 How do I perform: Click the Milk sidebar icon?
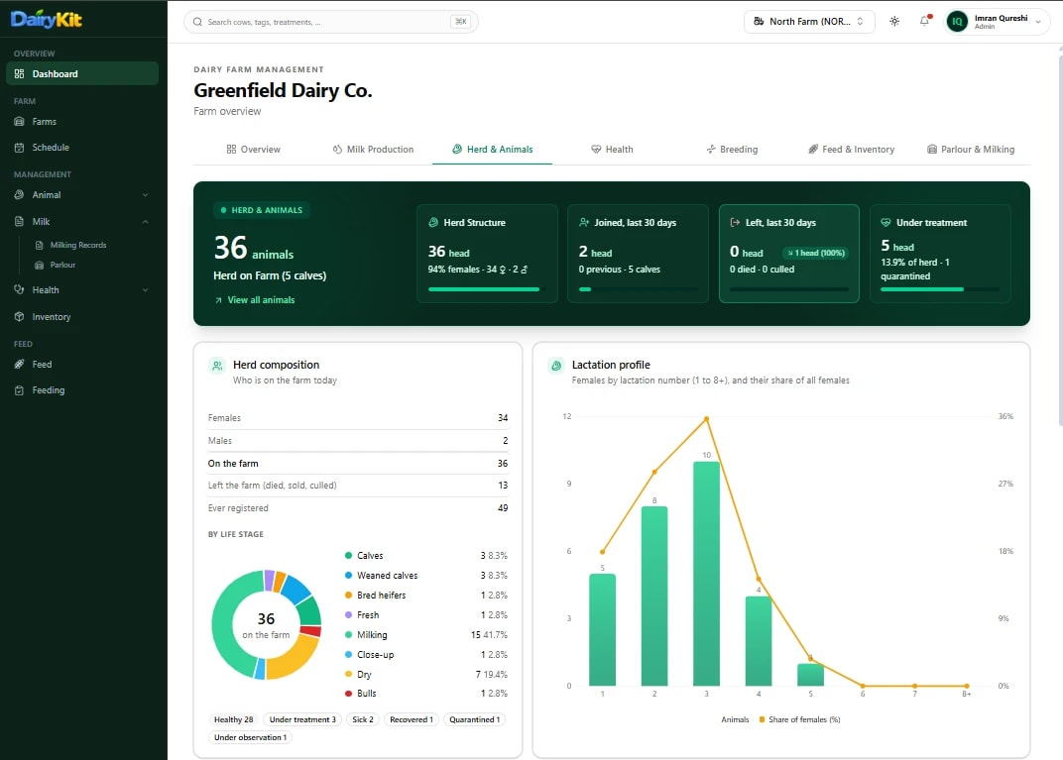point(19,222)
